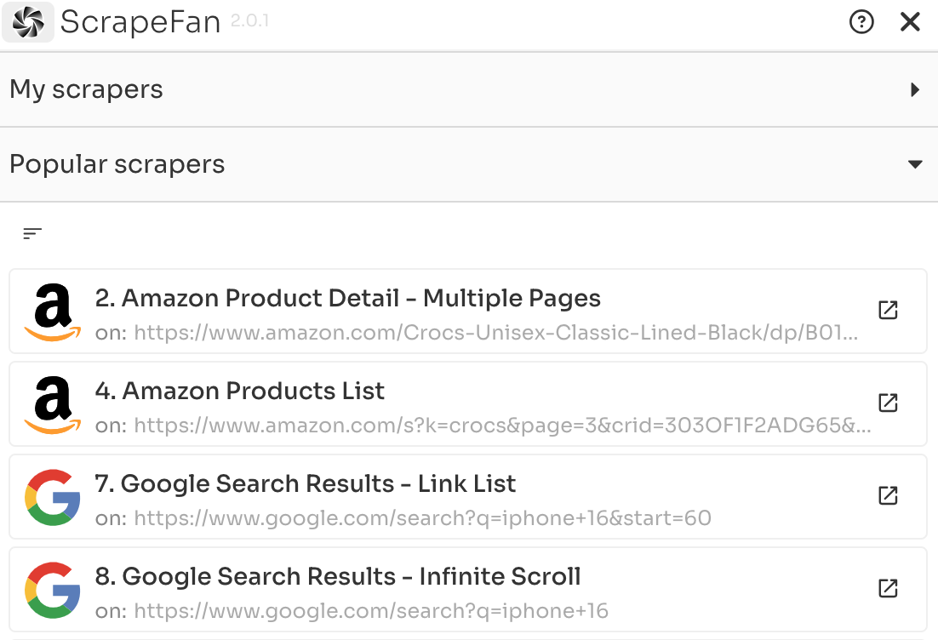The image size is (938, 640).
Task: Close the ScrapeFan panel
Action: (910, 23)
